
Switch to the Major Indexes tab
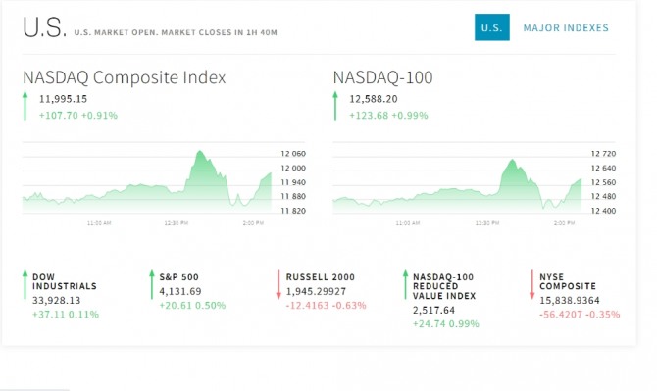566,28
